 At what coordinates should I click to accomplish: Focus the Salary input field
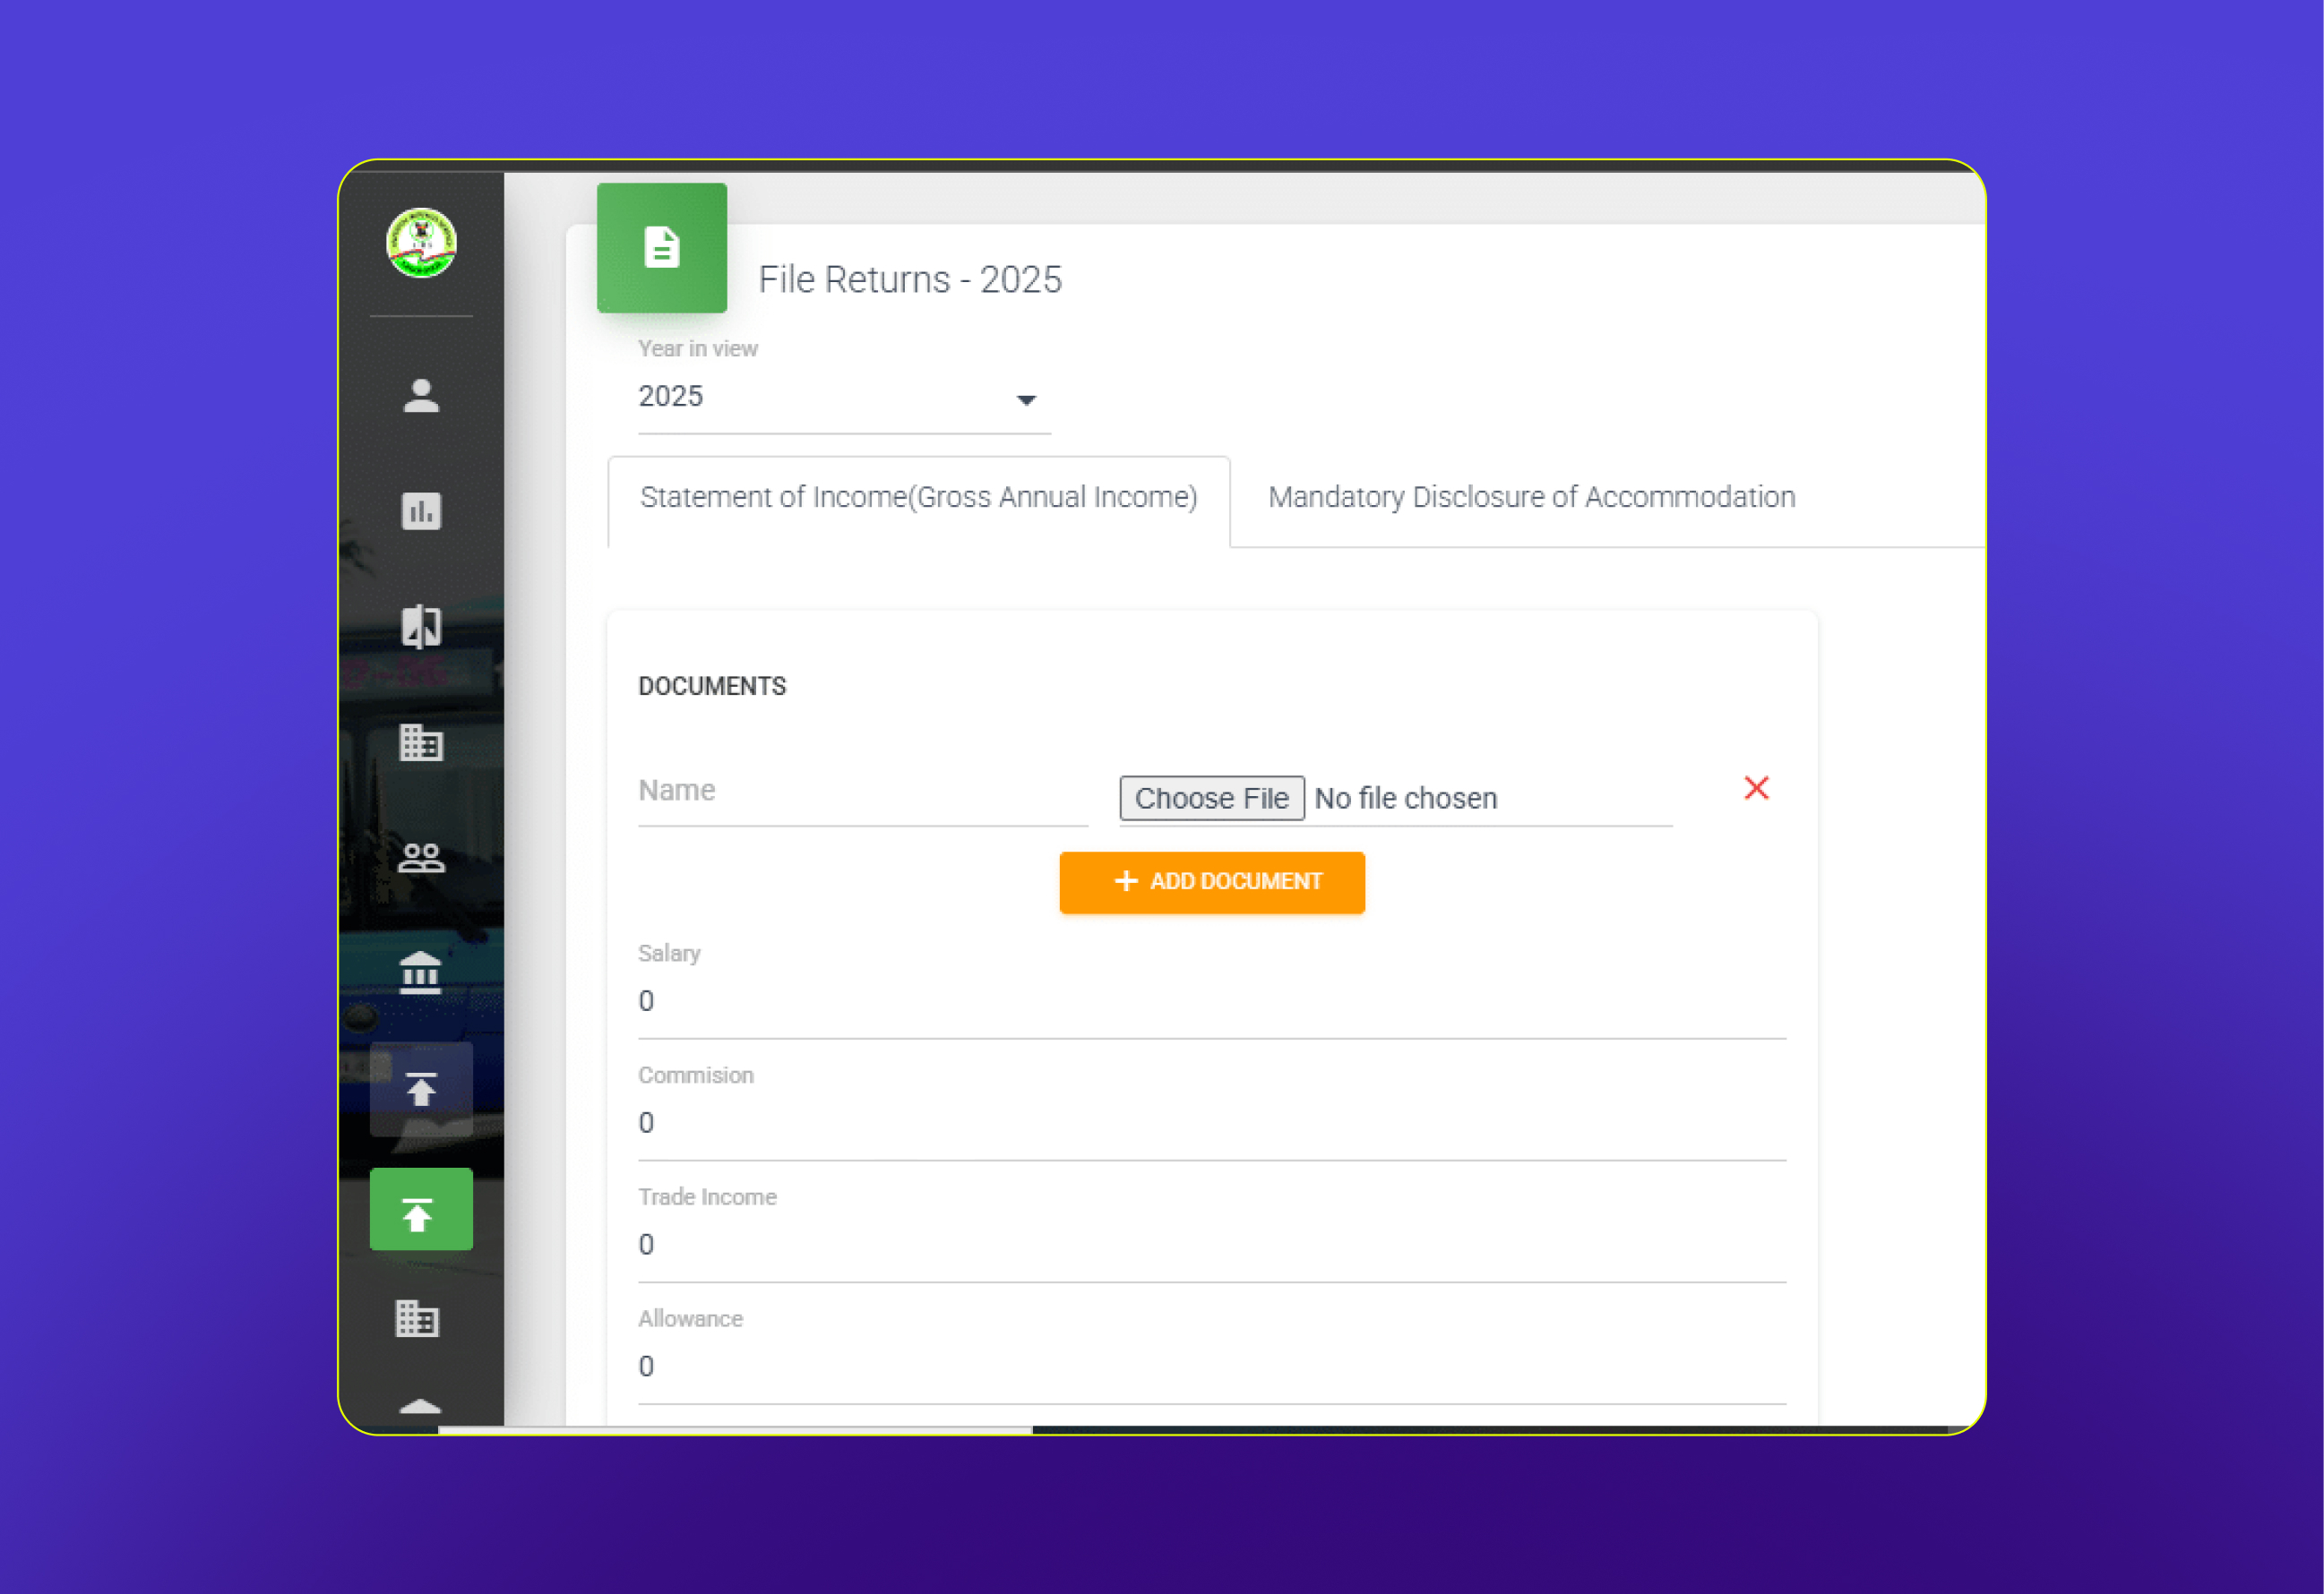(1211, 1001)
